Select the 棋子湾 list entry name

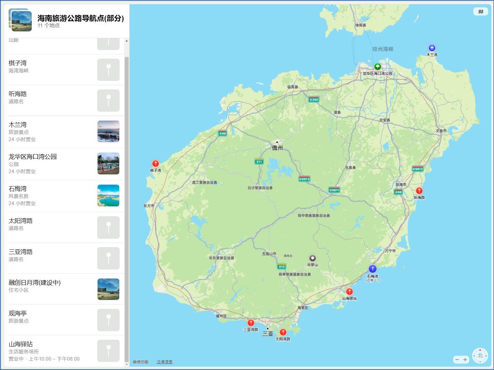[x=18, y=63]
